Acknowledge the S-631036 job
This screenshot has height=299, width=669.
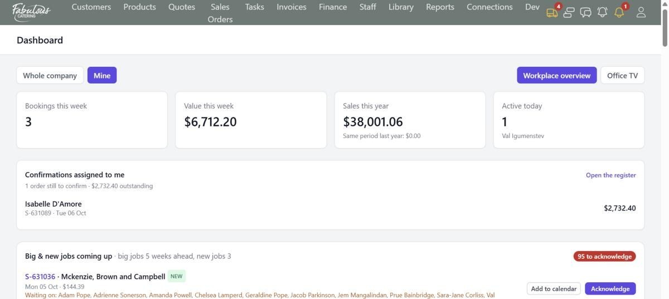point(610,288)
